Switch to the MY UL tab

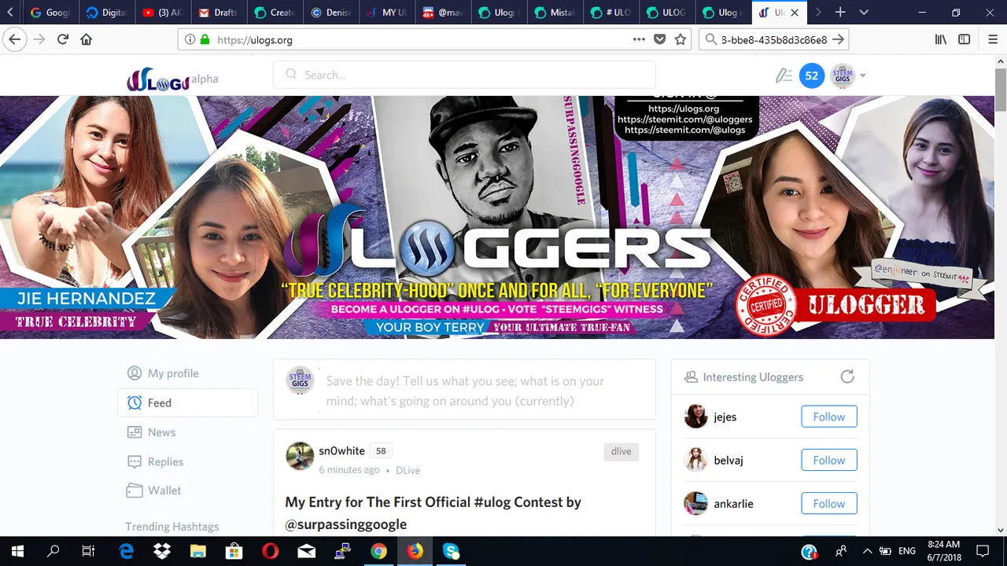(x=386, y=13)
